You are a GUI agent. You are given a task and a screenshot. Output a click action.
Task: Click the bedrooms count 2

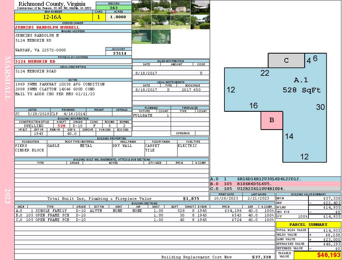pos(124,126)
